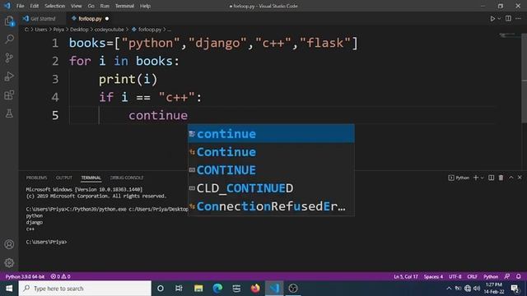Open the Accounts icon in activity bar
The width and height of the screenshot is (527, 296).
tap(9, 244)
